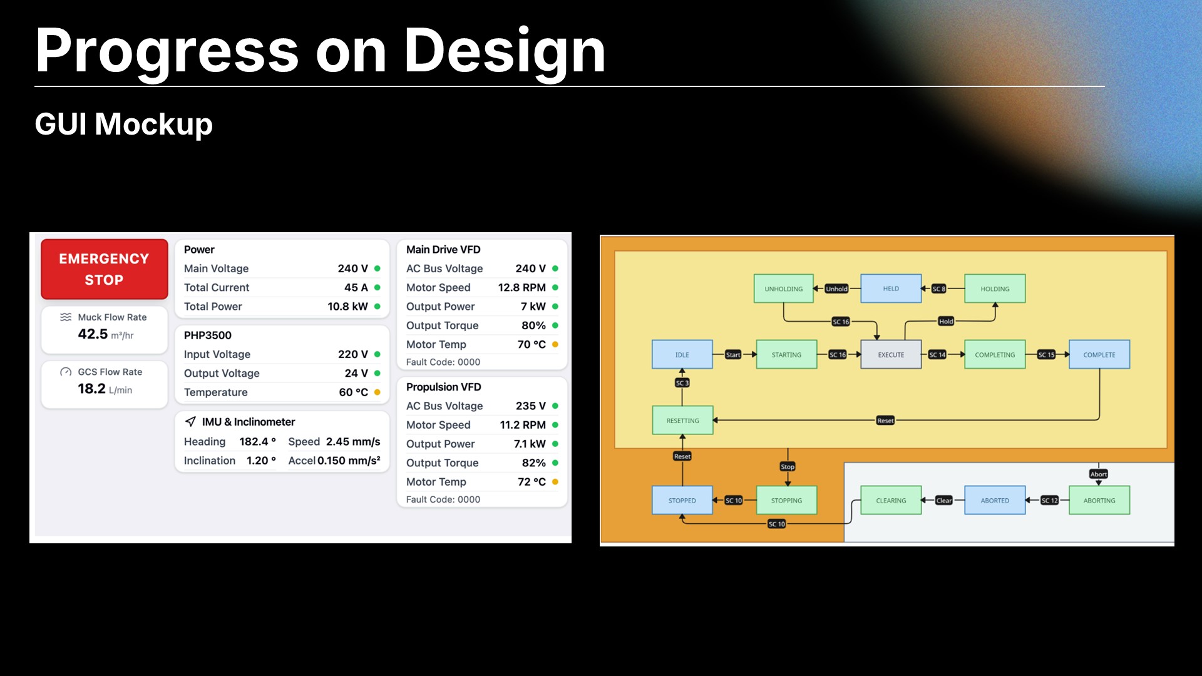Select the IDLE state box
This screenshot has width=1202, height=676.
682,355
